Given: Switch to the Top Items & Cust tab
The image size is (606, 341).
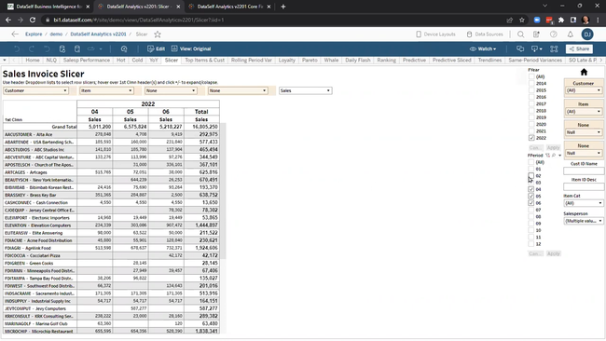Looking at the screenshot, I should (x=204, y=61).
